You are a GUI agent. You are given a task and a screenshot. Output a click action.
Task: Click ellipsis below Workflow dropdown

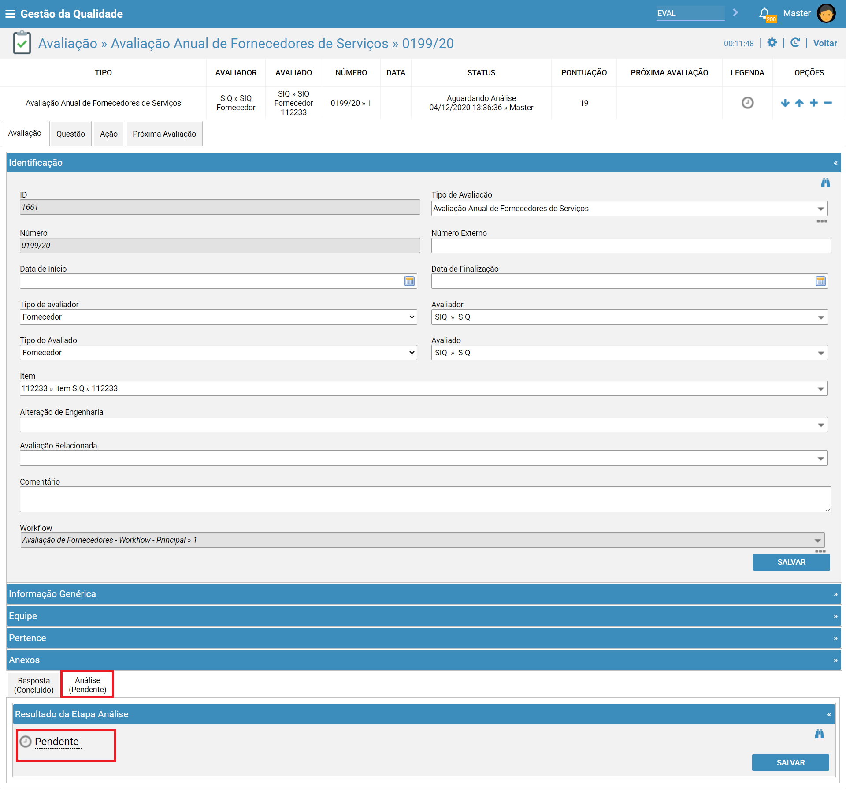point(820,552)
